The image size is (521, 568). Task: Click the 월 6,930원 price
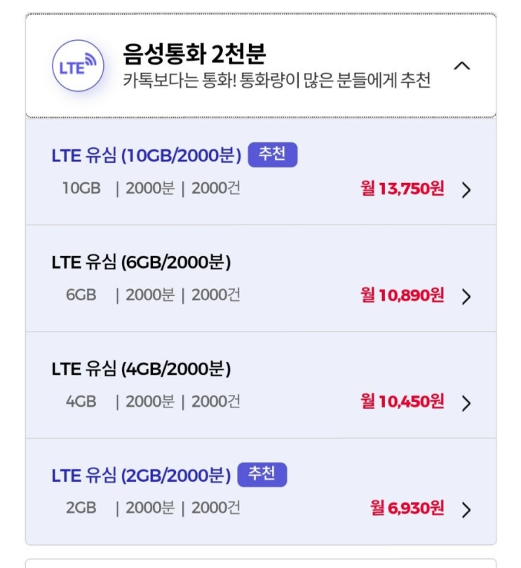coord(407,508)
